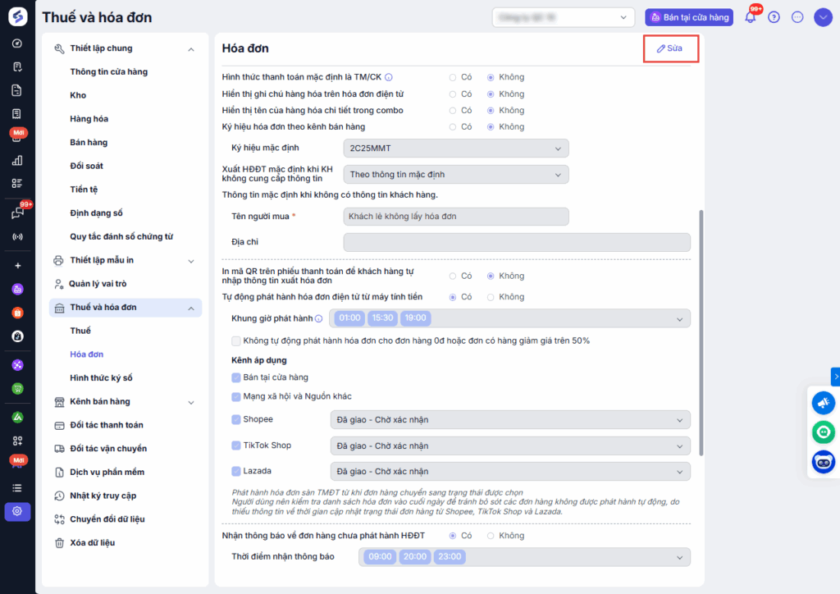Expand the blue side panel arrow

[x=836, y=377]
